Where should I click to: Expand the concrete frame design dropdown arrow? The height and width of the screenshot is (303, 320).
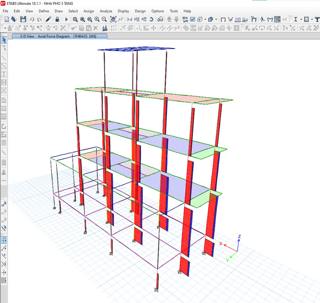coord(312,19)
